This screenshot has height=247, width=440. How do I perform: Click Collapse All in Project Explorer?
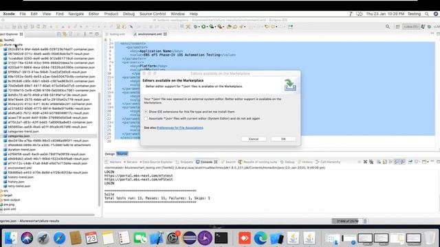[58, 34]
